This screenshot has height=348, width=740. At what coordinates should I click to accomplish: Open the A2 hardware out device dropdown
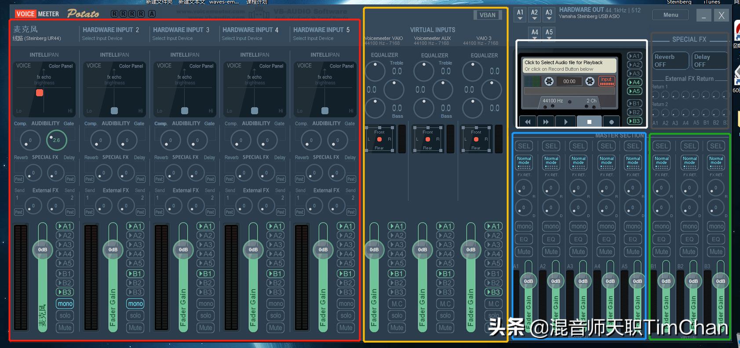point(534,14)
